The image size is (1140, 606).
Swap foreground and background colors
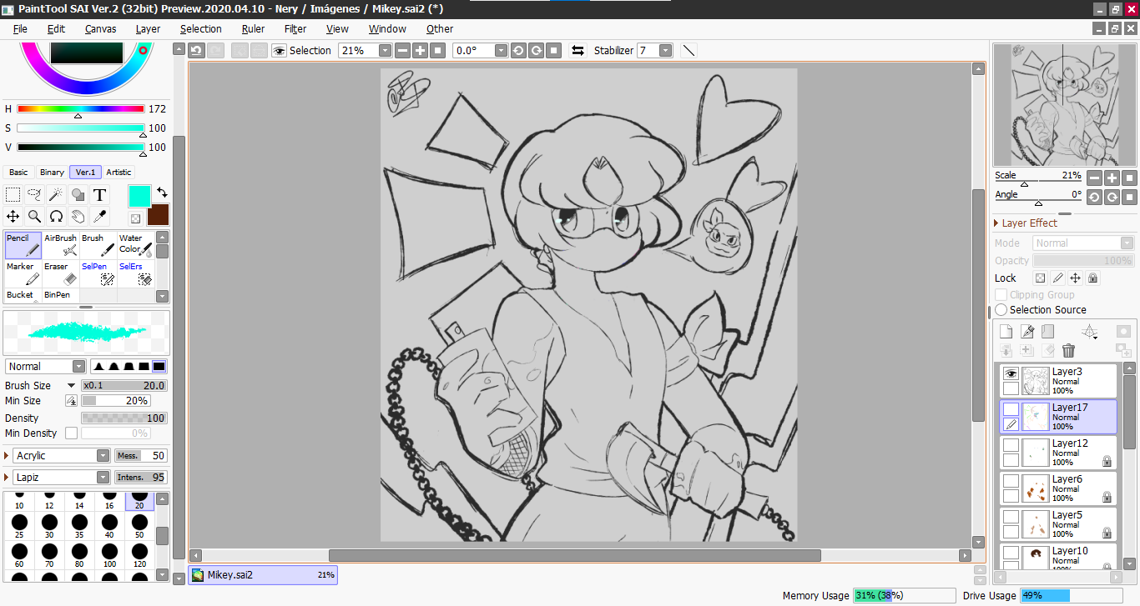(x=162, y=193)
